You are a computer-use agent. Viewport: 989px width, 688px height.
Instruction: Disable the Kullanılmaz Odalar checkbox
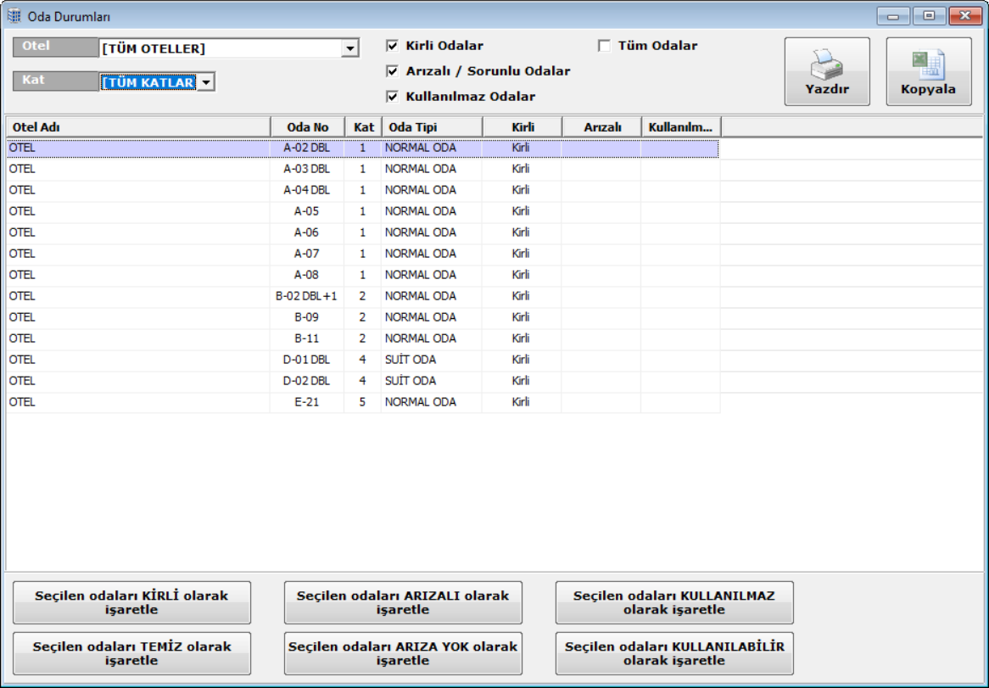(392, 97)
